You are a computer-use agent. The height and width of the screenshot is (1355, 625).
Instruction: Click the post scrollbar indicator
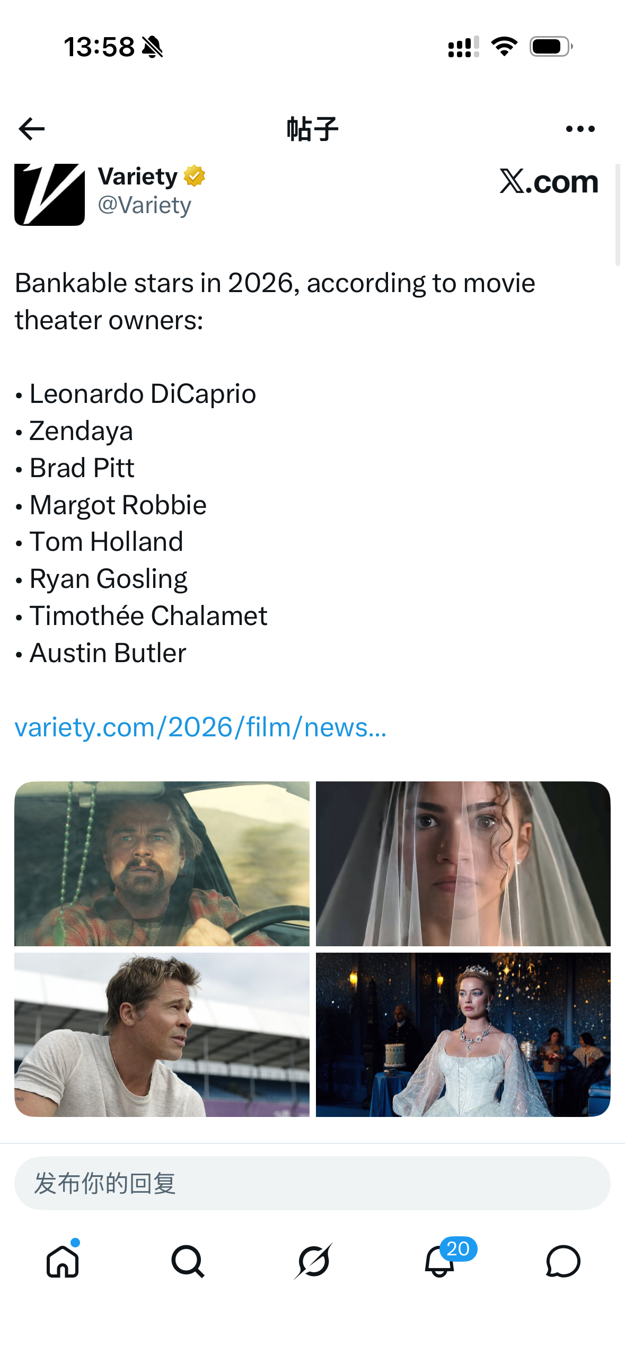point(618,214)
